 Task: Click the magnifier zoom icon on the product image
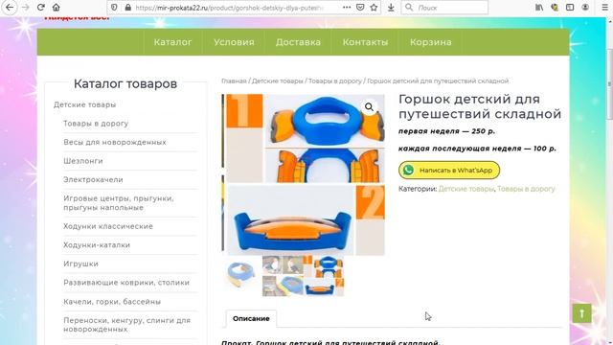[369, 107]
